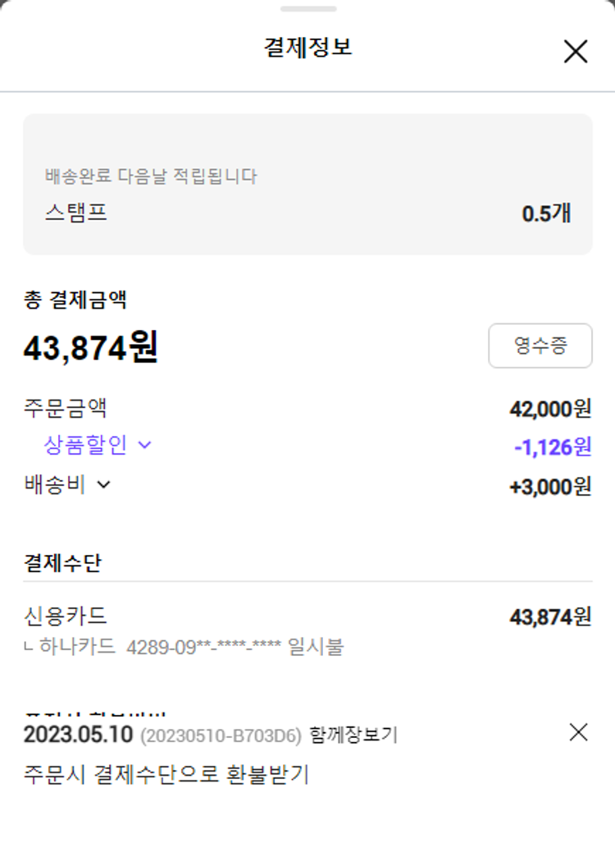Click the 42,000원 order amount
The image size is (615, 852).
click(x=549, y=408)
